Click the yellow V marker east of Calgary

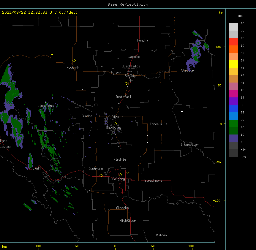click(127, 173)
